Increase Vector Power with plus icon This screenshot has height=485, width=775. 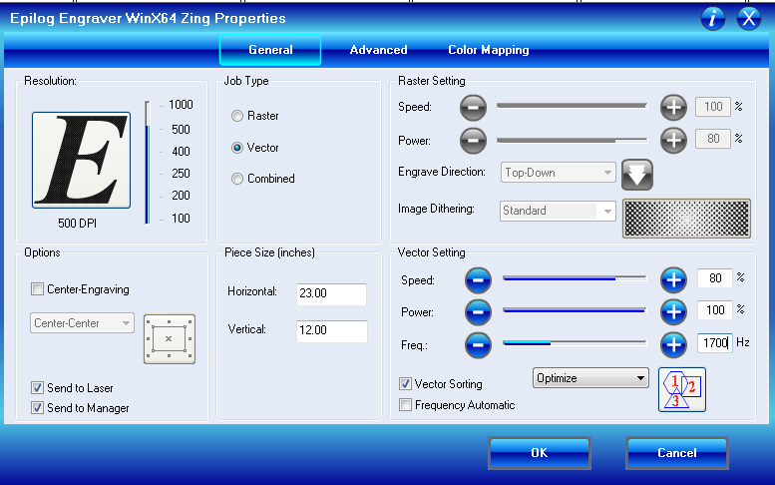673,312
